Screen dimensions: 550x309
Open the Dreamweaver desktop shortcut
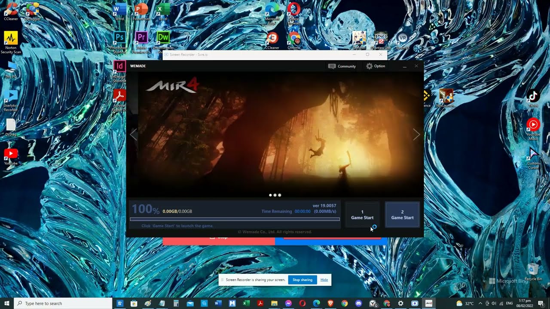pos(163,42)
